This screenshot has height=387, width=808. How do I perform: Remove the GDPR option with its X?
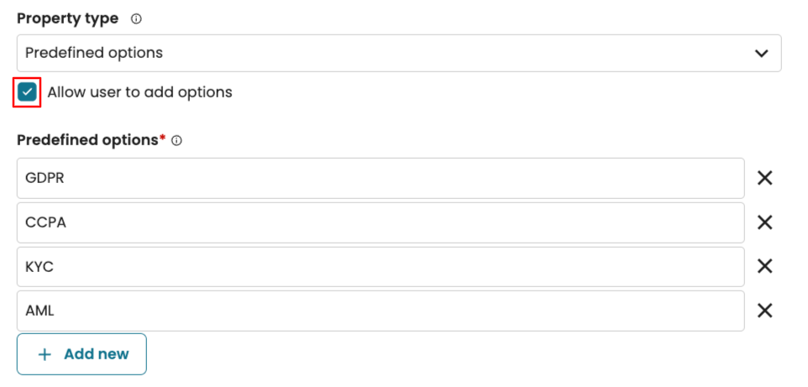(x=765, y=178)
